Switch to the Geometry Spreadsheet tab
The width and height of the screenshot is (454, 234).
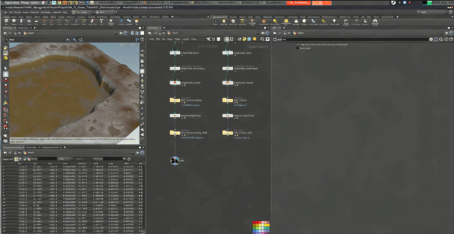pyautogui.click(x=13, y=147)
